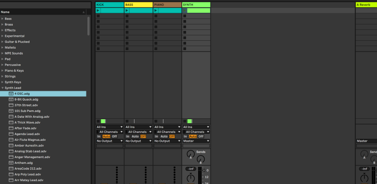Collapse the Synth Lead folder
Image resolution: width=377 pixels, height=184 pixels.
coord(2,88)
